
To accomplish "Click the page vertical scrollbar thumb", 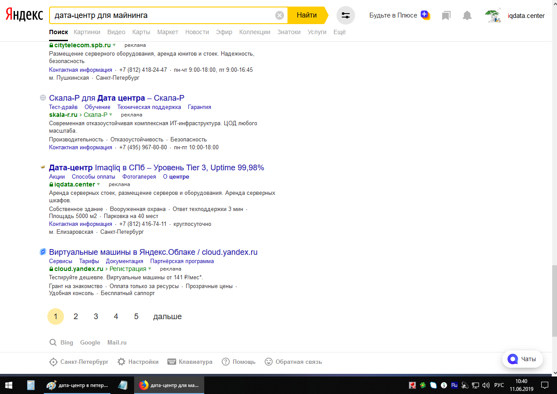I will click(x=554, y=301).
